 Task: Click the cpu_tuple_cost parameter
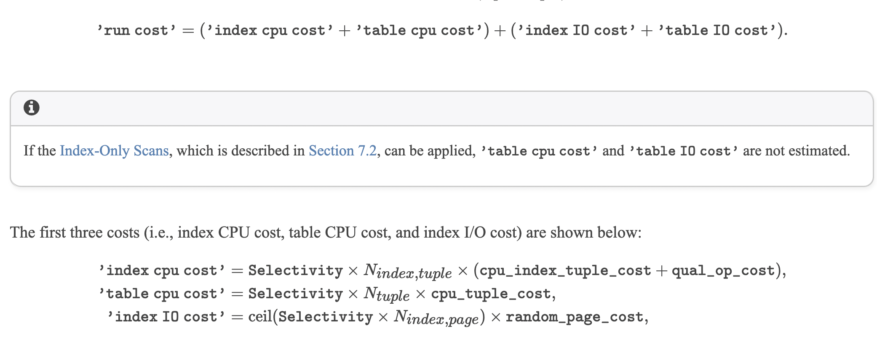491,294
